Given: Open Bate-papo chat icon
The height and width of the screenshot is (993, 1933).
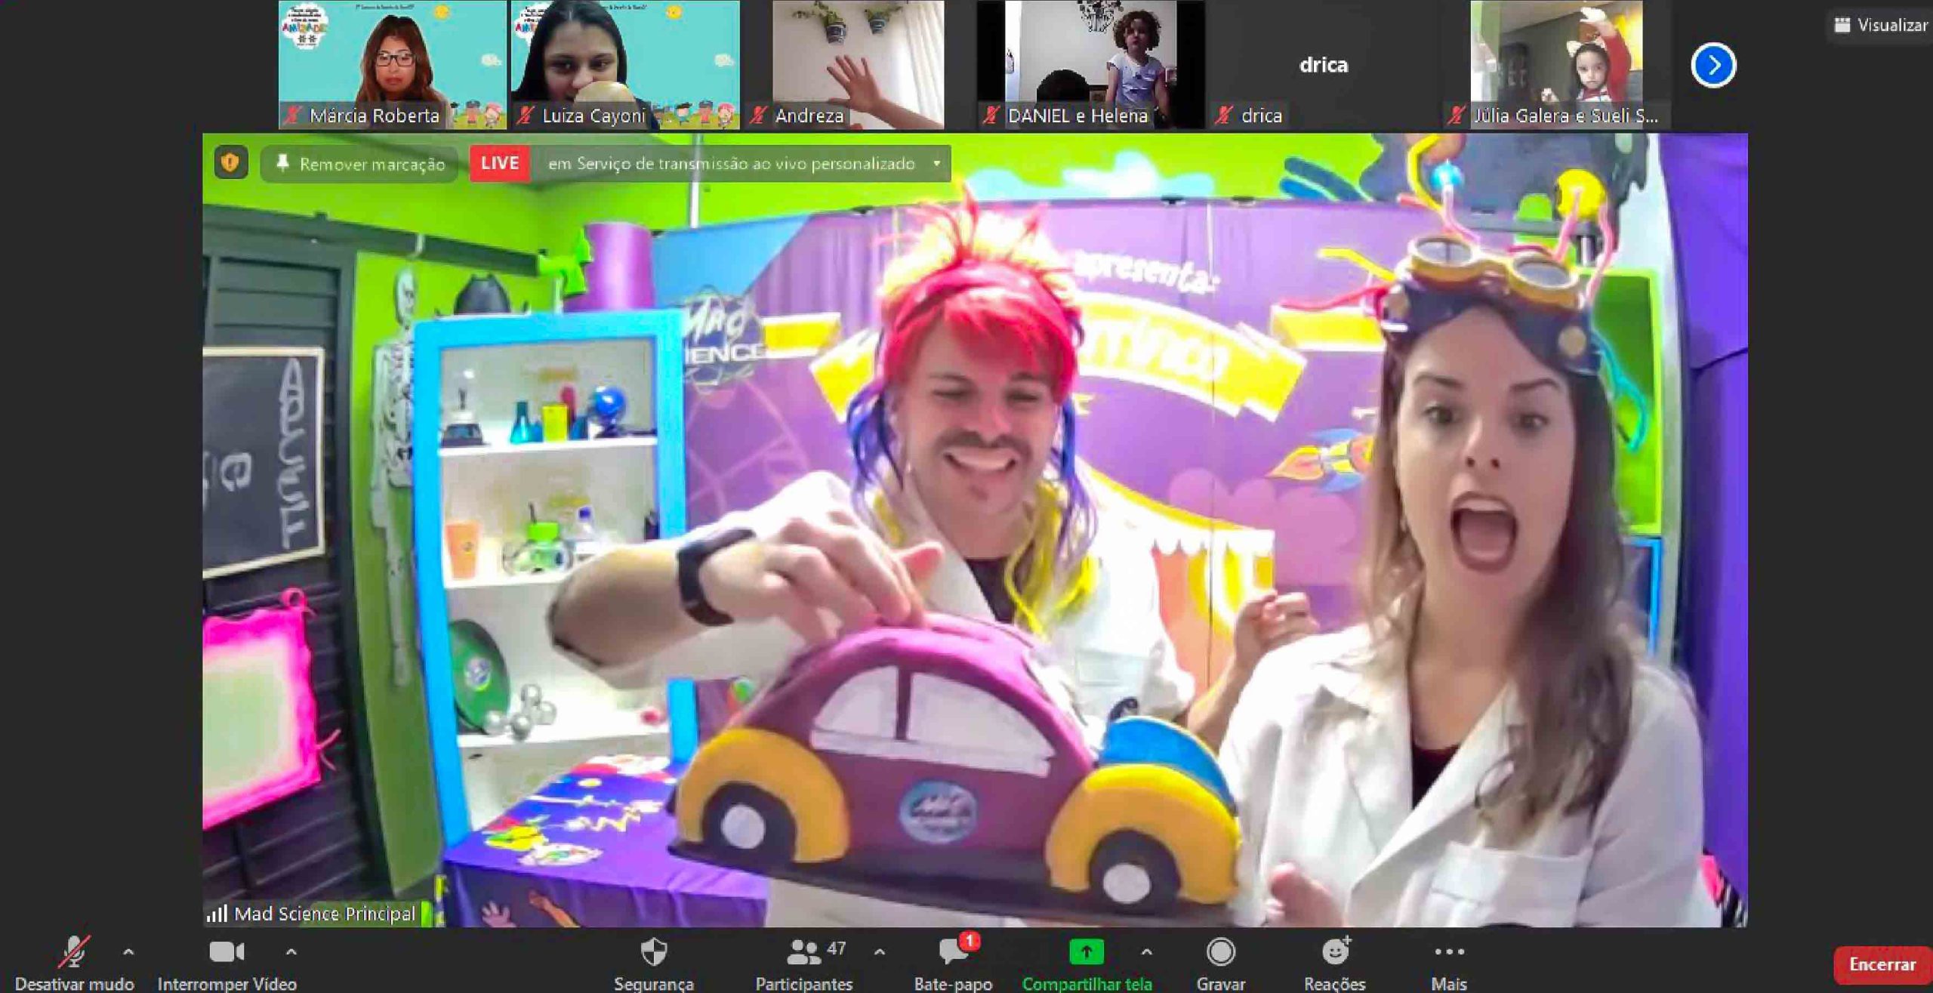Looking at the screenshot, I should (953, 952).
